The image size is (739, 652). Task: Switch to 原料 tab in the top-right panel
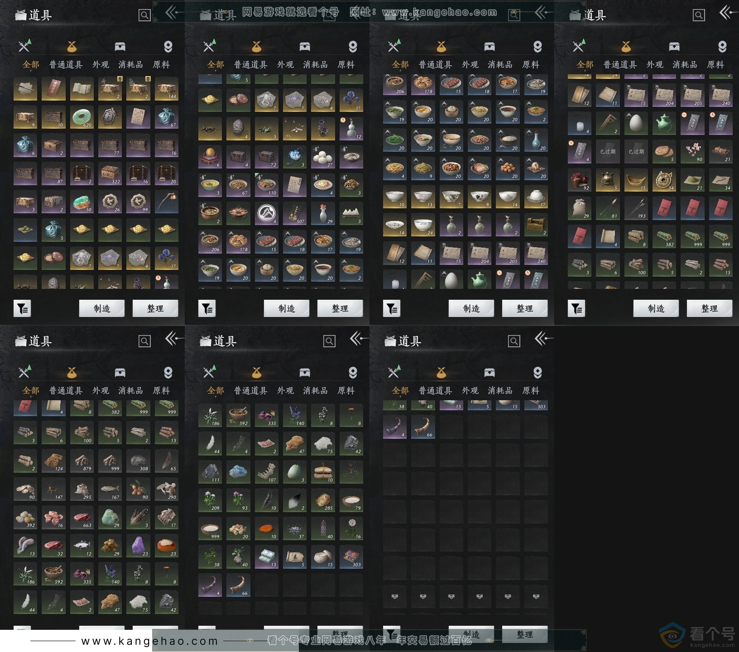(x=715, y=65)
